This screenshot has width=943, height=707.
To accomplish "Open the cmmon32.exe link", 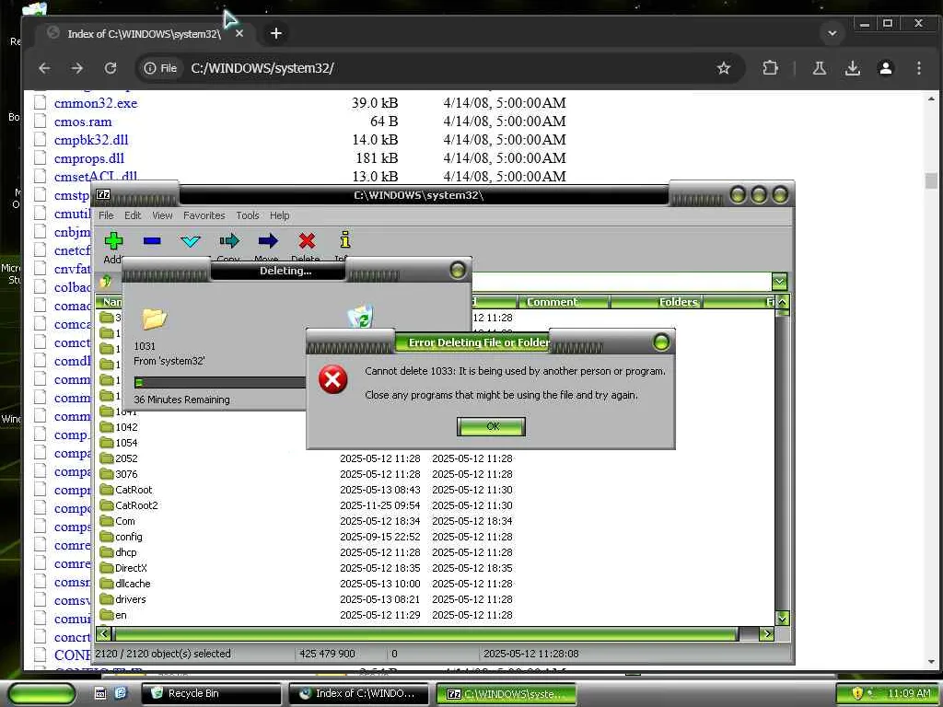I will 96,103.
